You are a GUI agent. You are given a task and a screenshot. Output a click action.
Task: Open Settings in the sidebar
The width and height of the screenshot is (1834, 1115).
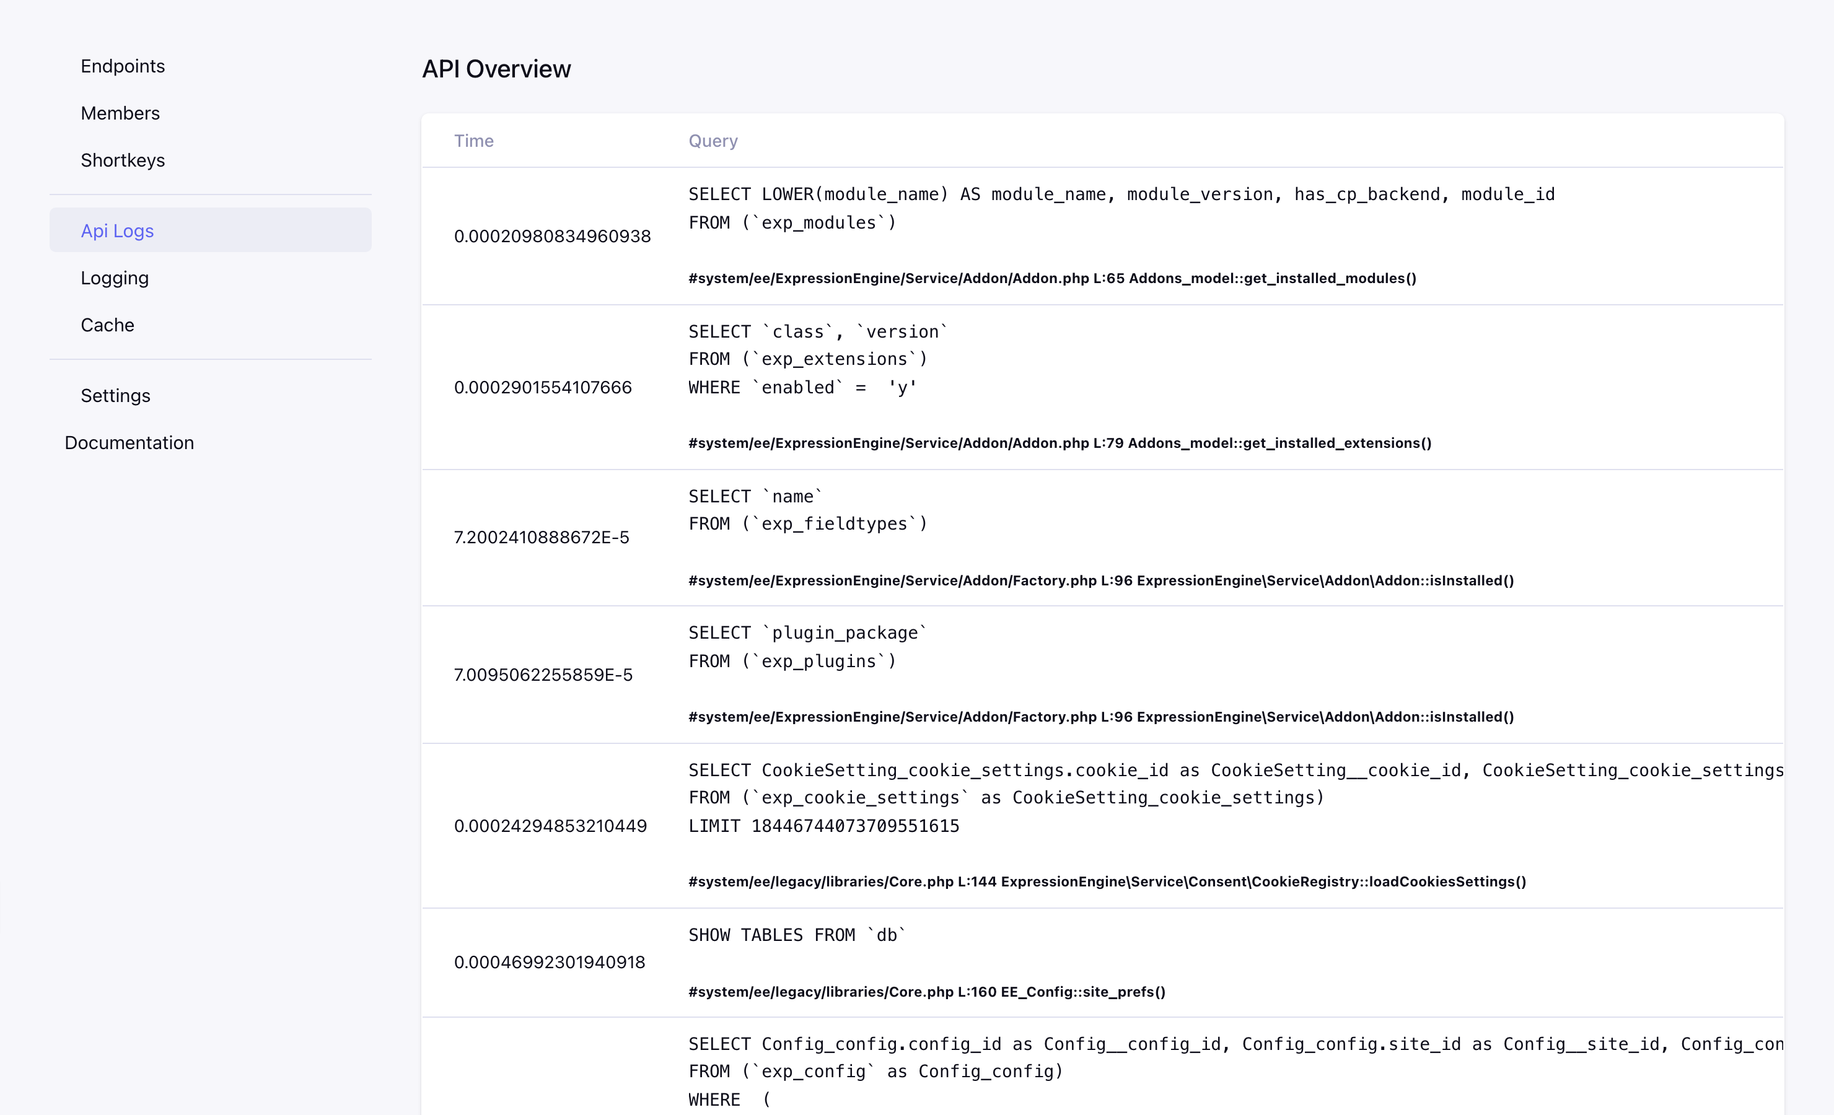click(x=115, y=395)
